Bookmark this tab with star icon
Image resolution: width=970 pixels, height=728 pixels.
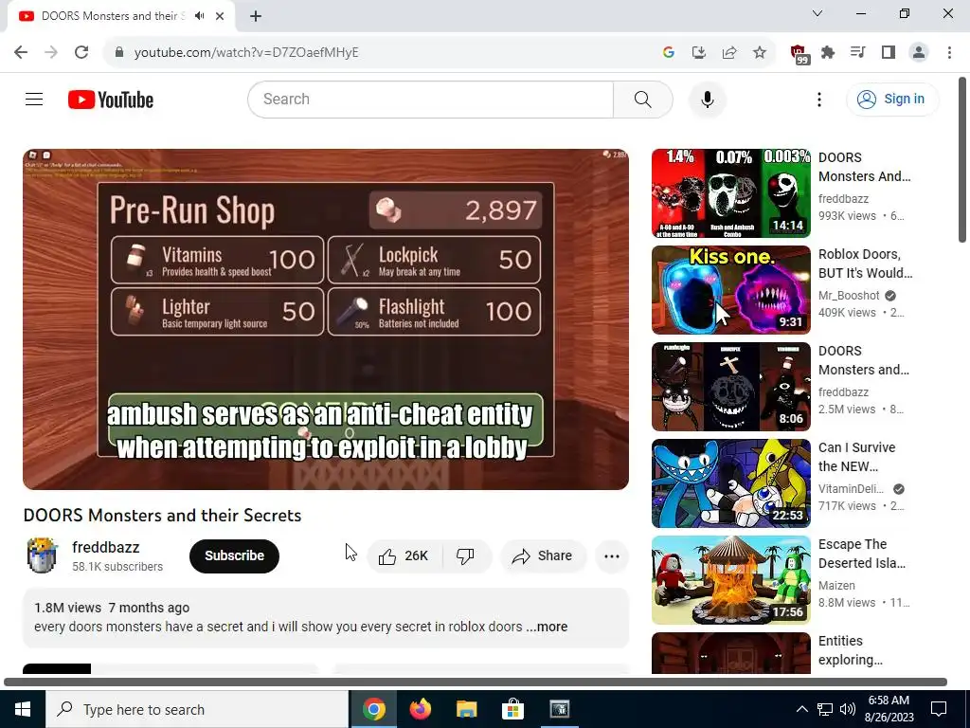click(759, 52)
